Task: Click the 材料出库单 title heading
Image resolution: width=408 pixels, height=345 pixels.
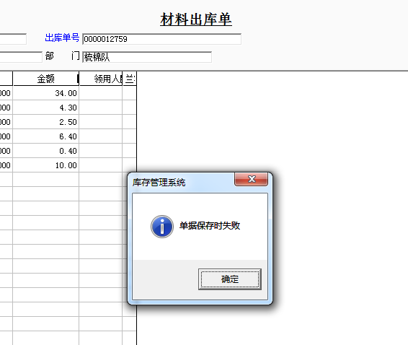Action: pos(196,19)
